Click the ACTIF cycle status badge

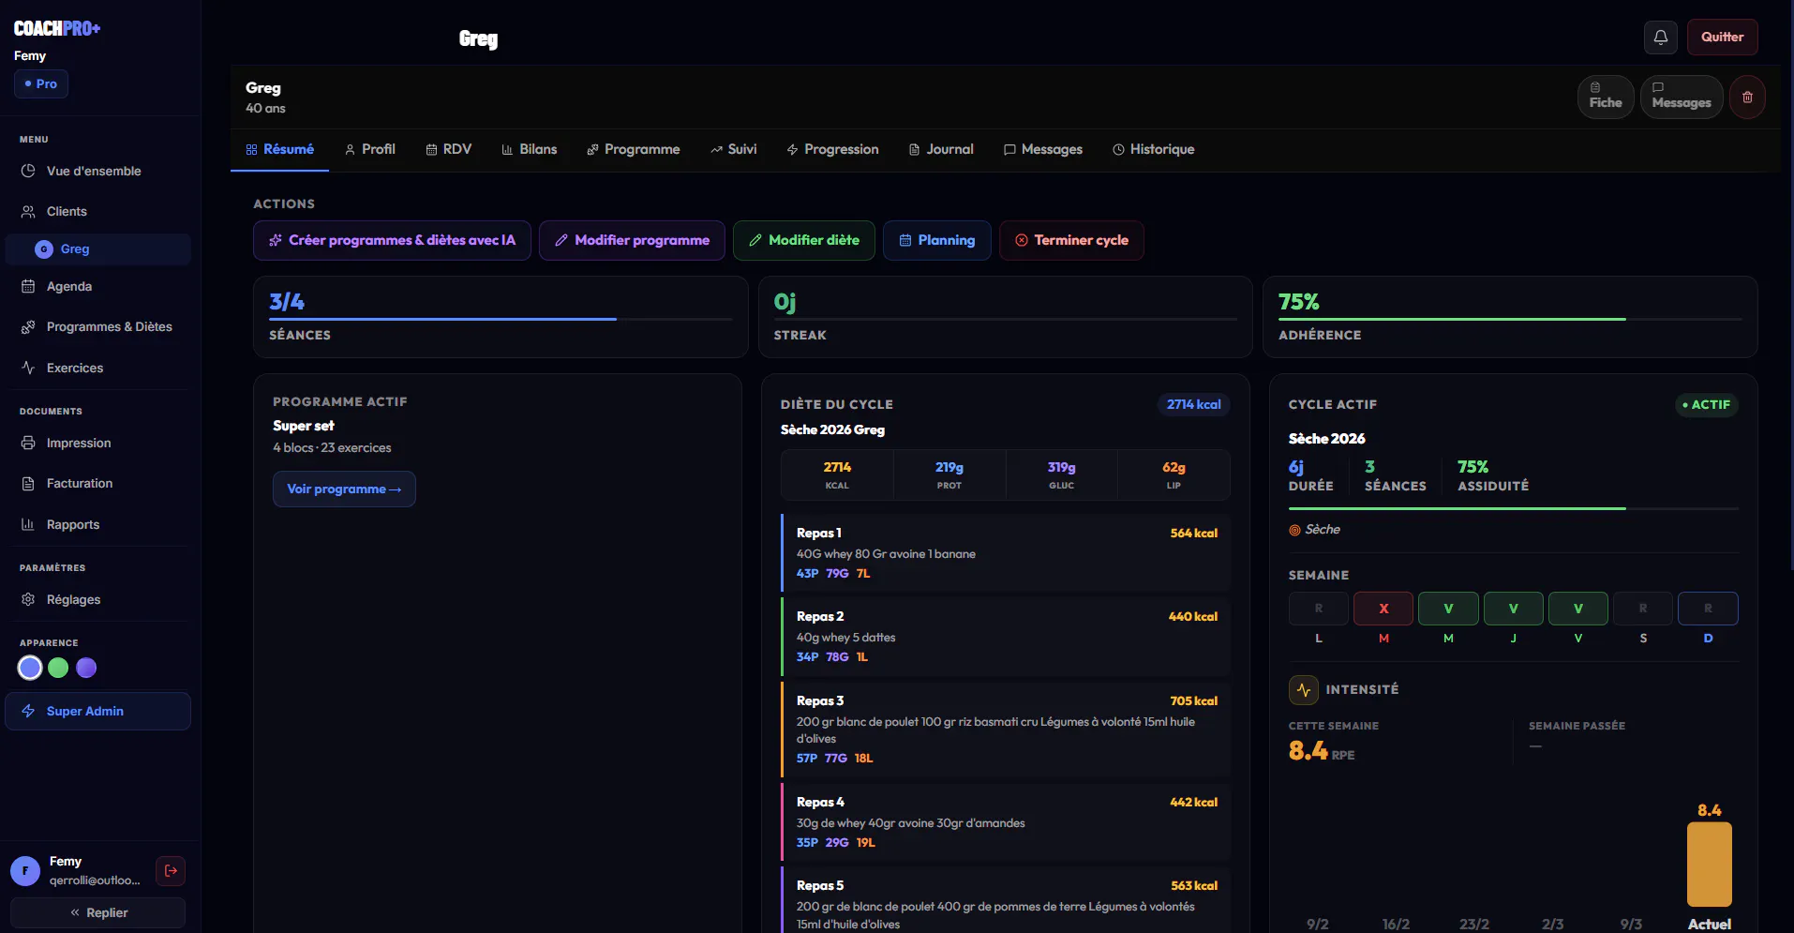(1706, 405)
